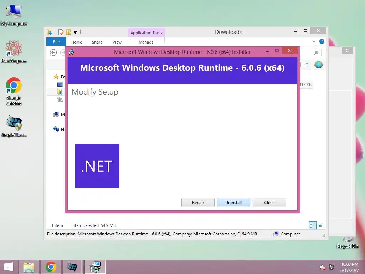Viewport: 365px width, 274px height.
Task: Click the muted volume tray icon
Action: [x=322, y=268]
